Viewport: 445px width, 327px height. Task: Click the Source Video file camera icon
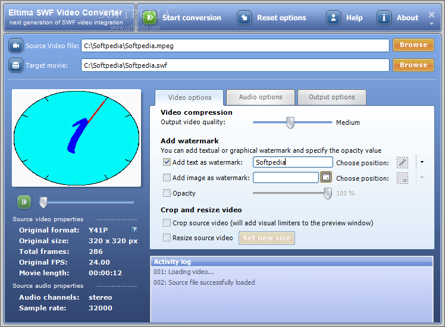coord(15,46)
